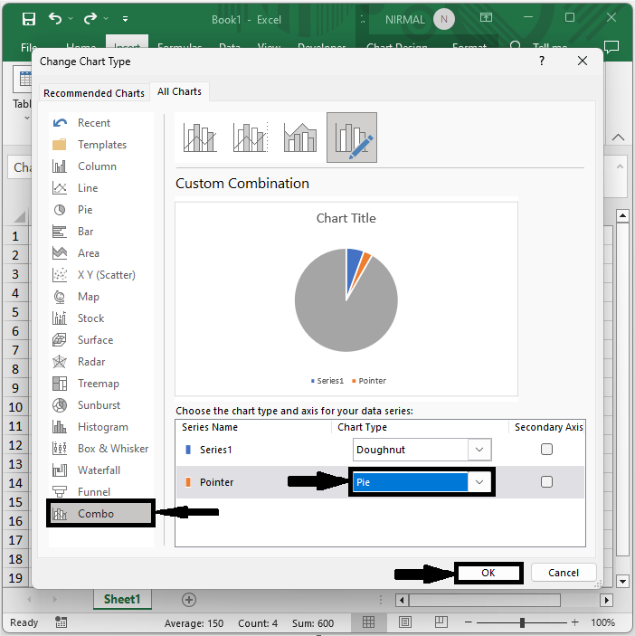Viewport: 635px width, 636px height.
Task: Choose Waterfall chart category
Action: pyautogui.click(x=100, y=470)
